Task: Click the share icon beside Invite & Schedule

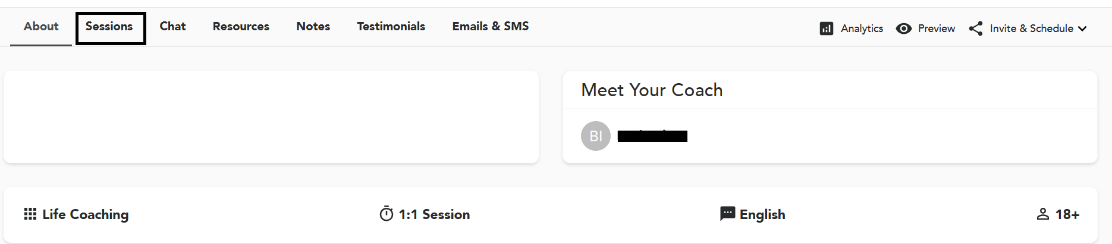Action: pyautogui.click(x=976, y=28)
